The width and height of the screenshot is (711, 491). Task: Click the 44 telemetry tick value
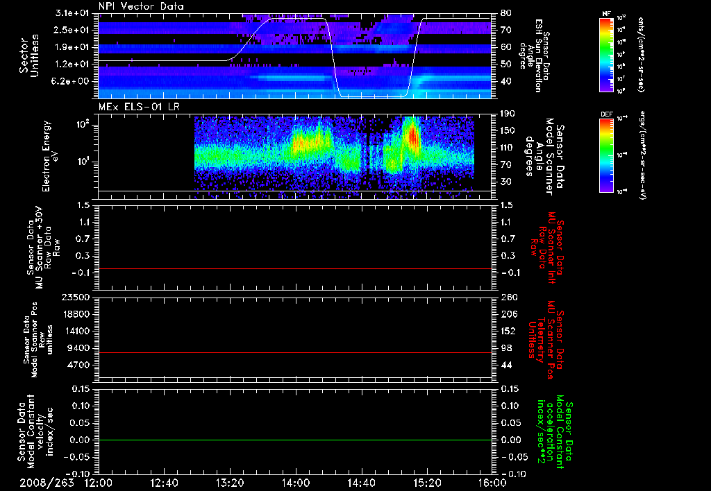[x=506, y=365]
